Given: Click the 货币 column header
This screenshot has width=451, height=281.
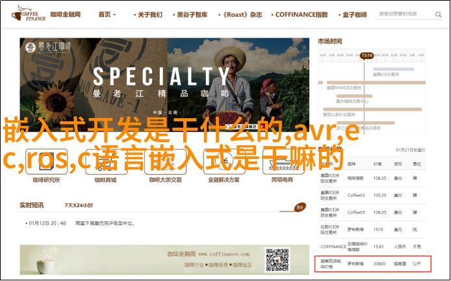Looking at the screenshot, I should (x=398, y=164).
